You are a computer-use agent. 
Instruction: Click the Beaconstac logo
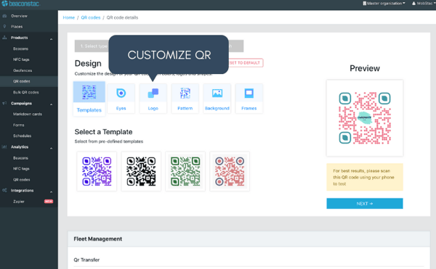[x=21, y=4]
